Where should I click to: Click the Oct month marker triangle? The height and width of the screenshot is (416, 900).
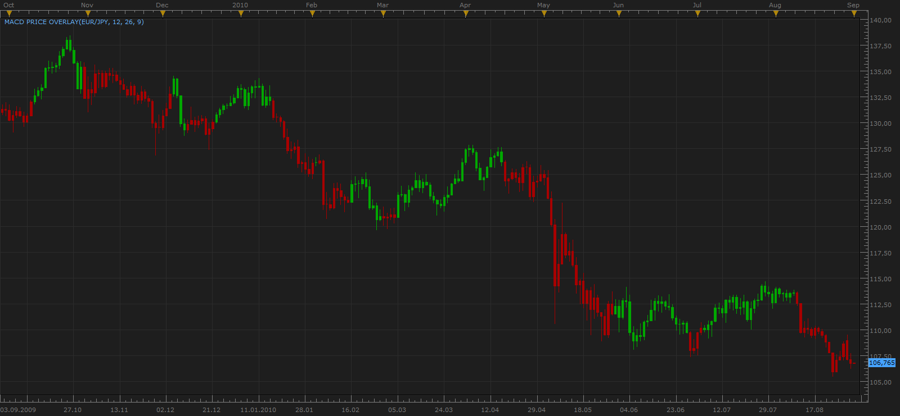[x=9, y=14]
